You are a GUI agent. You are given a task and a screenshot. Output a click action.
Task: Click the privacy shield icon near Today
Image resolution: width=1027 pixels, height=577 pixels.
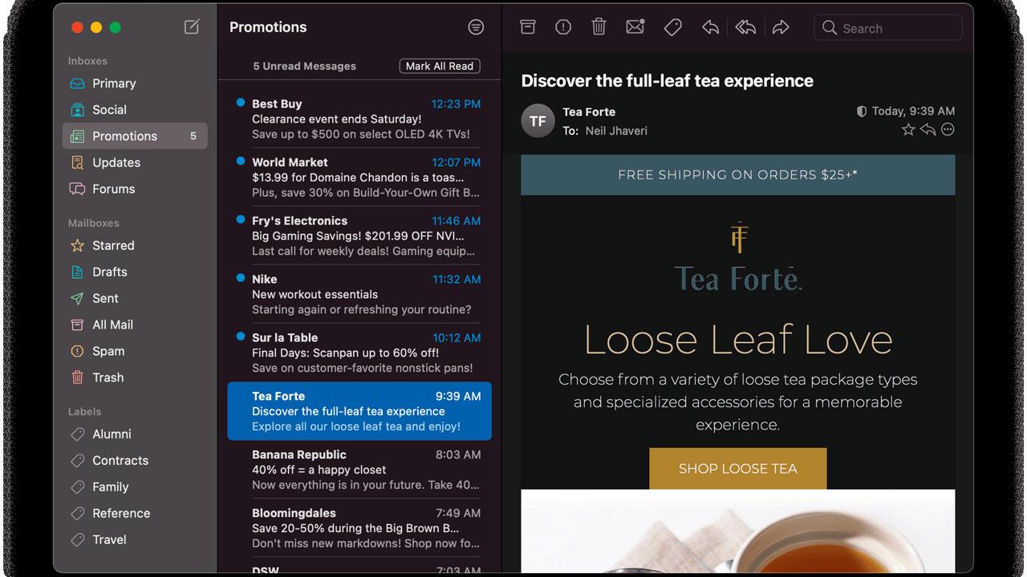(862, 111)
